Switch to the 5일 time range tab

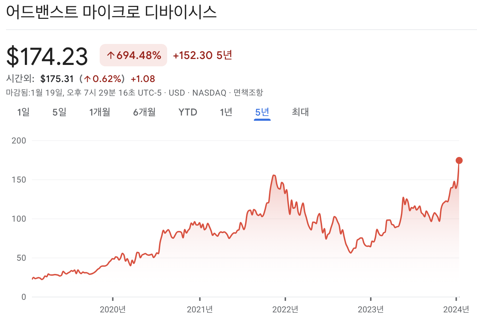click(x=59, y=112)
